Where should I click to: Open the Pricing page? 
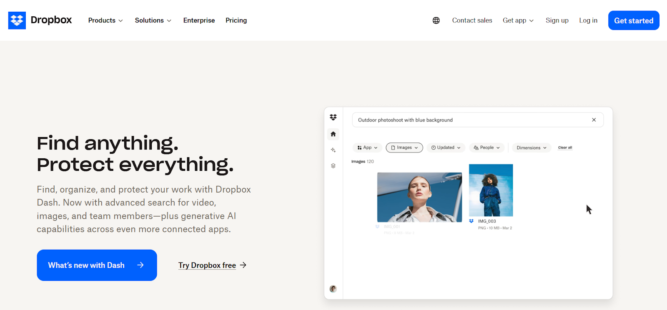click(x=236, y=20)
